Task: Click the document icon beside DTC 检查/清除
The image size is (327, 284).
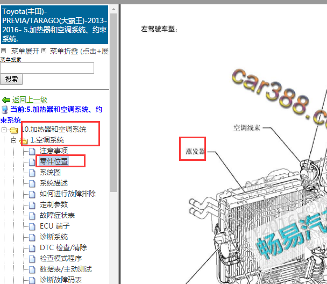Action: click(32, 248)
